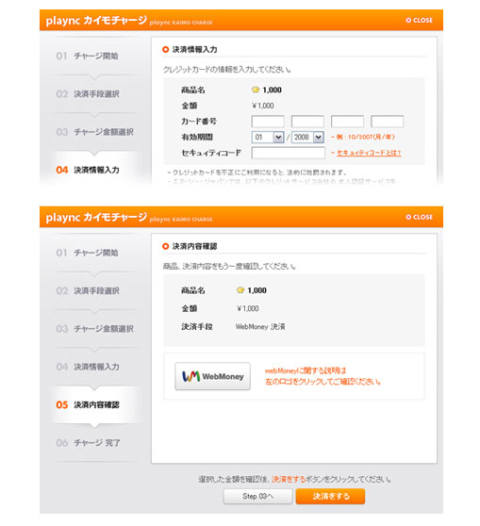Click the first card number input box
Viewport: 480px width, 526px height.
[268, 122]
